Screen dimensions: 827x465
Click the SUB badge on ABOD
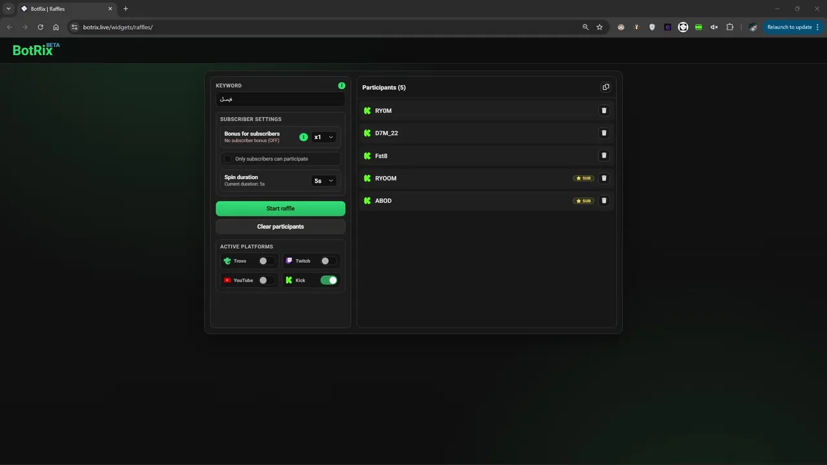(x=583, y=201)
